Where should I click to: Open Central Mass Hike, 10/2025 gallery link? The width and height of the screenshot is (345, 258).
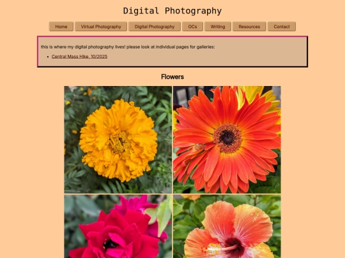pyautogui.click(x=79, y=57)
